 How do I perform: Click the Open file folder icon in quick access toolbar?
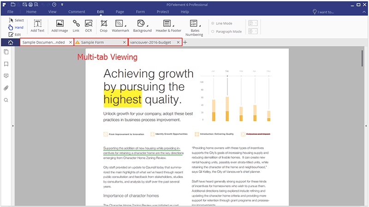[13, 5]
